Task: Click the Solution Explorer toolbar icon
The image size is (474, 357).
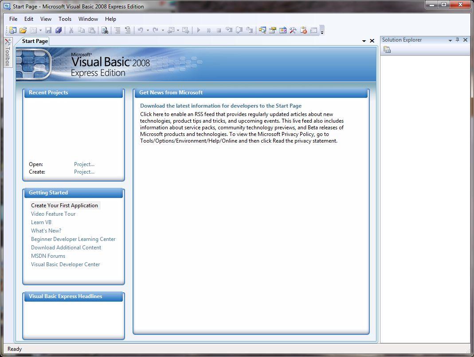Action: 262,30
